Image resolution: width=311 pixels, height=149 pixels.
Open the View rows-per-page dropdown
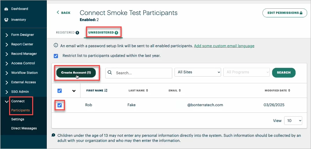293,120
